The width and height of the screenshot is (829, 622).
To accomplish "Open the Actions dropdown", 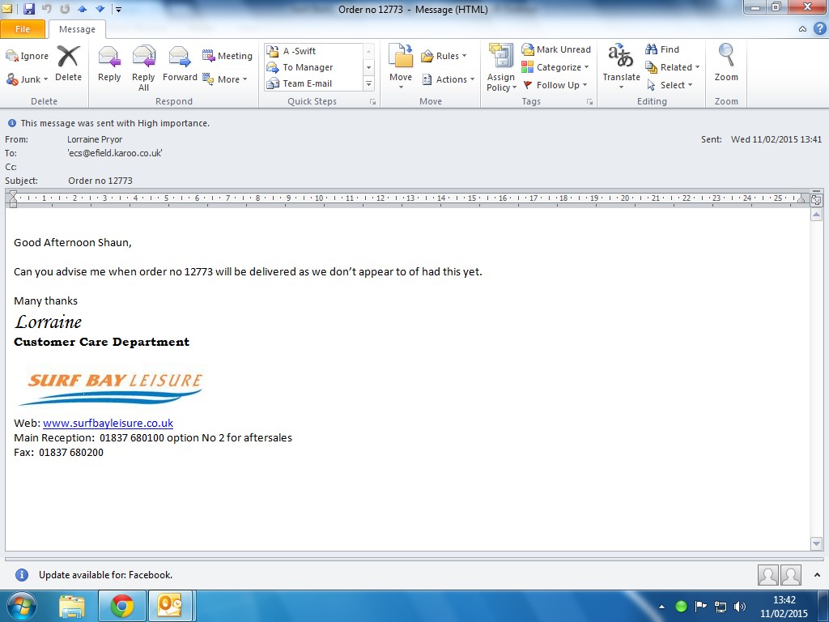I will (449, 79).
